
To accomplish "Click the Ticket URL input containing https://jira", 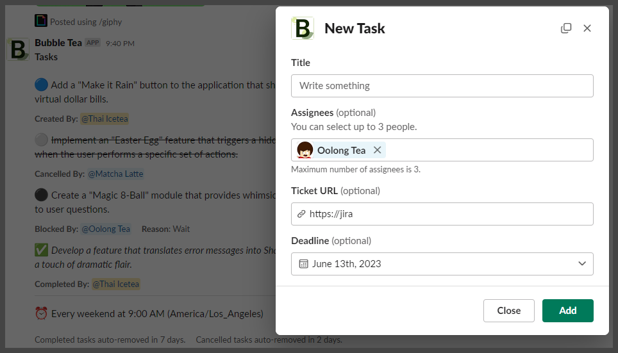I will tap(442, 214).
